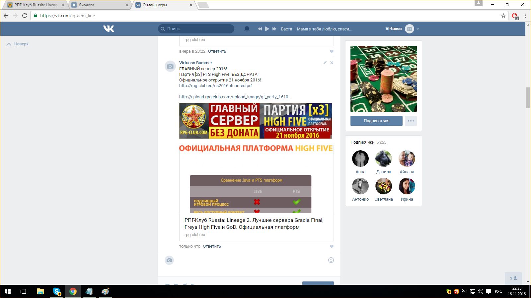Switch to the Диалоги browser tab
Image resolution: width=531 pixels, height=298 pixels.
pyautogui.click(x=99, y=5)
